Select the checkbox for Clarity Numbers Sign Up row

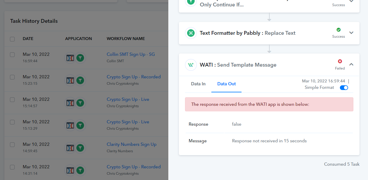[x=12, y=145]
